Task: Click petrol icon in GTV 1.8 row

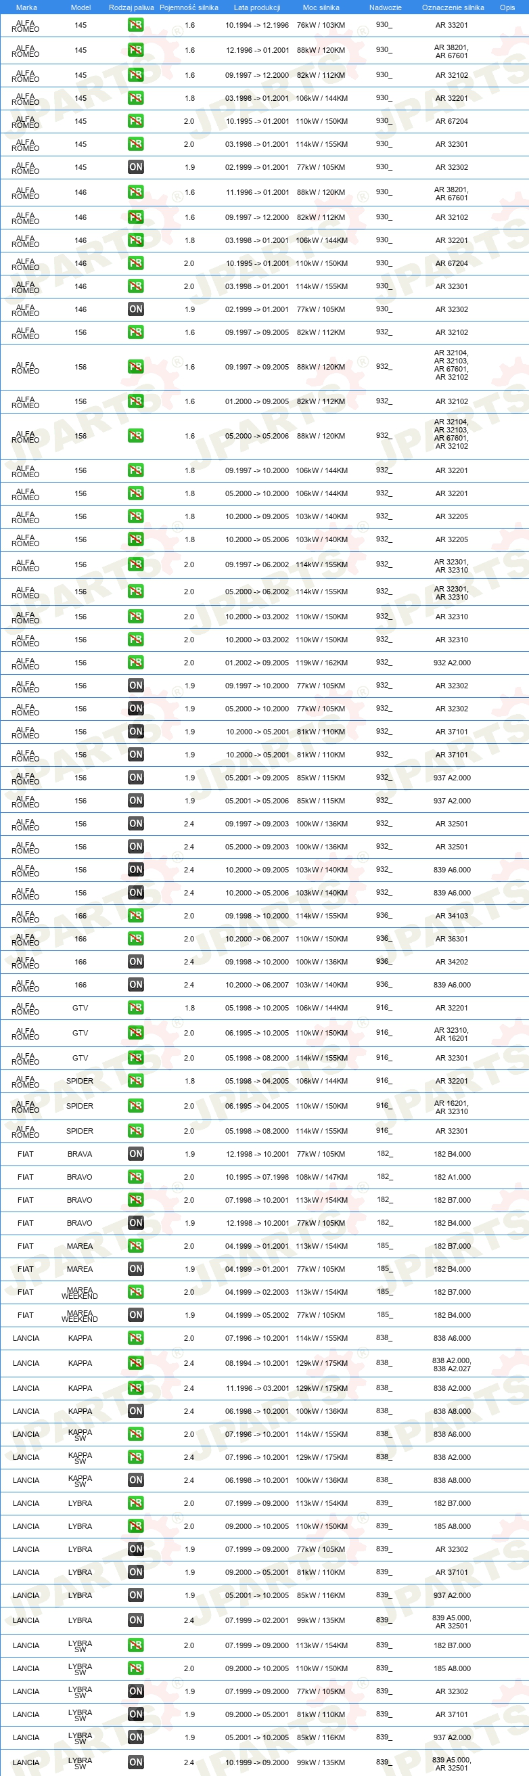Action: click(x=136, y=1007)
